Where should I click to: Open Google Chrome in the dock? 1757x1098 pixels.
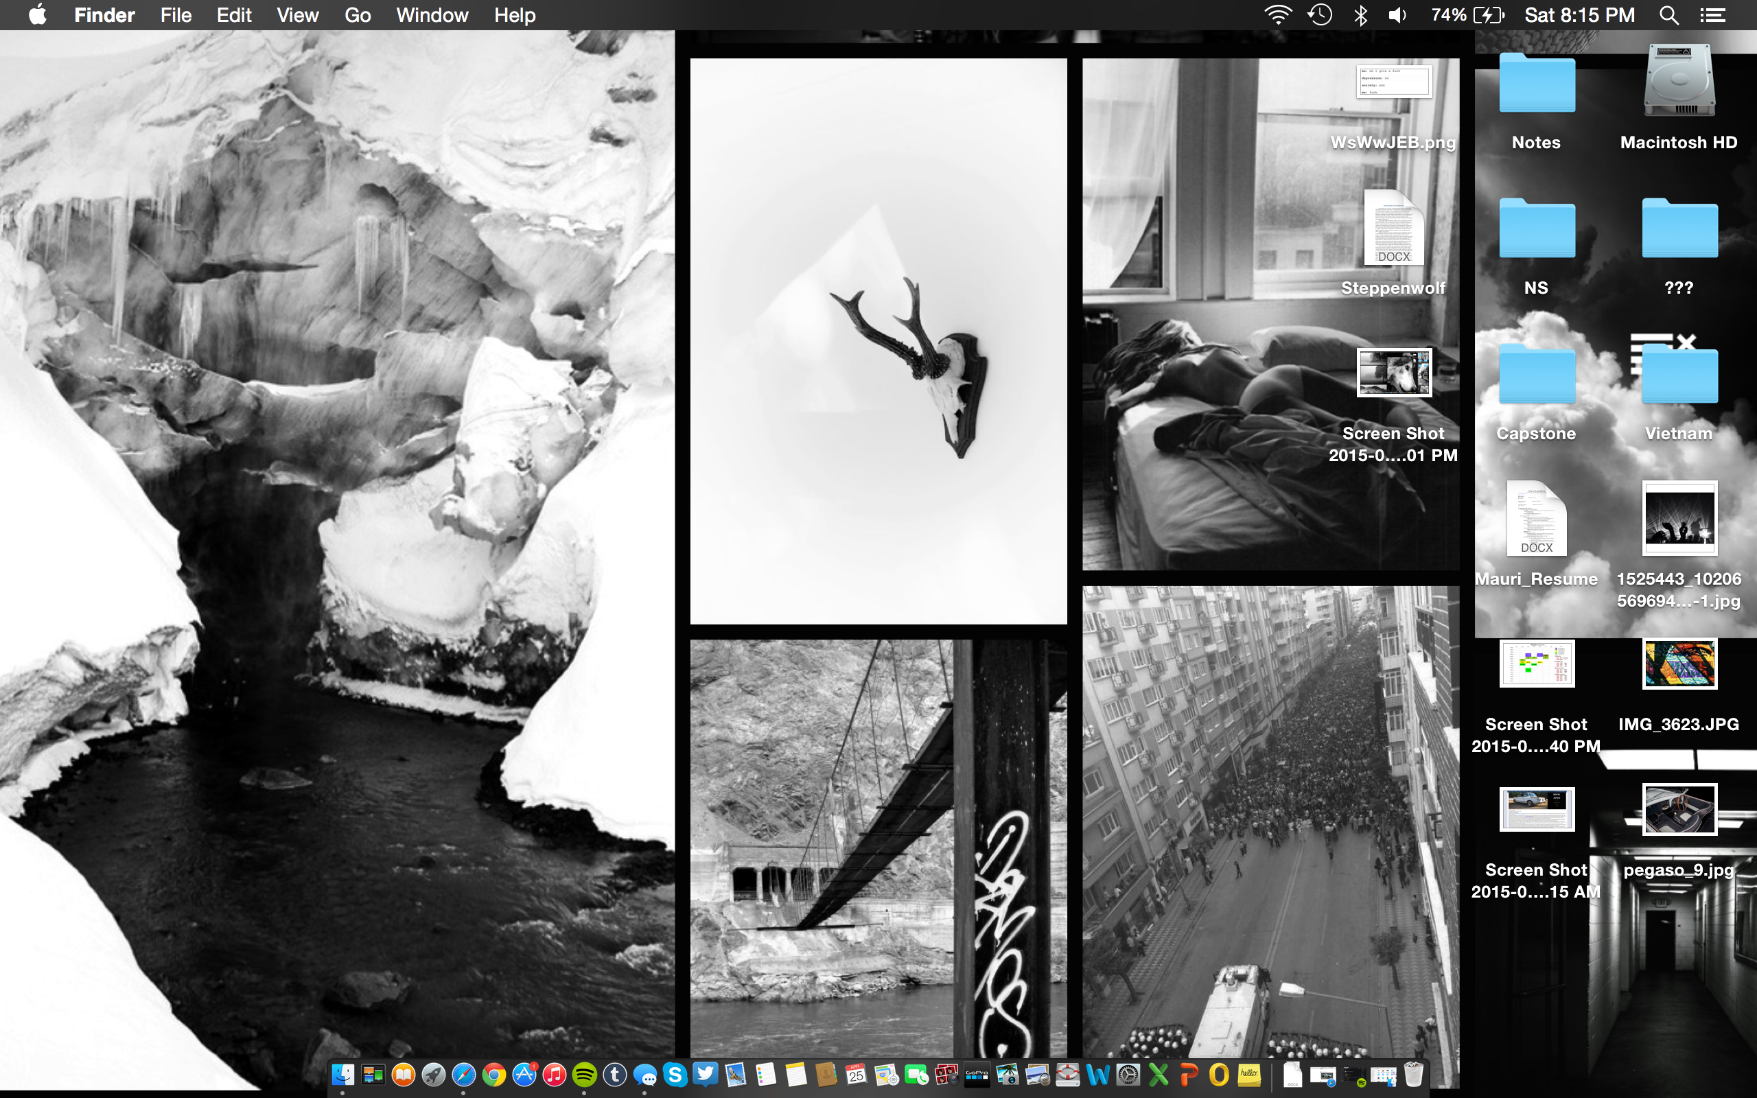[x=494, y=1074]
